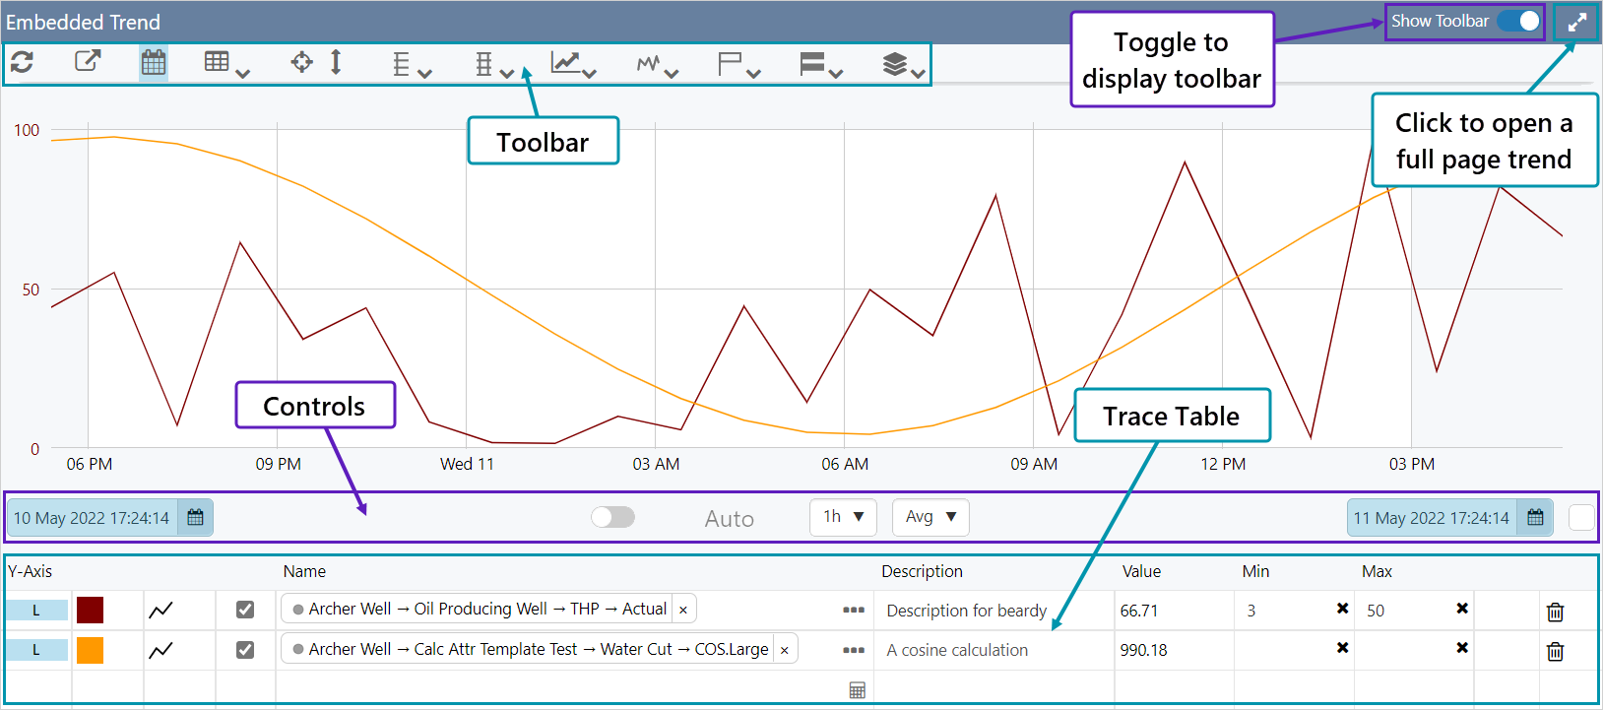Remove the COS.Large tag from name field

point(784,650)
